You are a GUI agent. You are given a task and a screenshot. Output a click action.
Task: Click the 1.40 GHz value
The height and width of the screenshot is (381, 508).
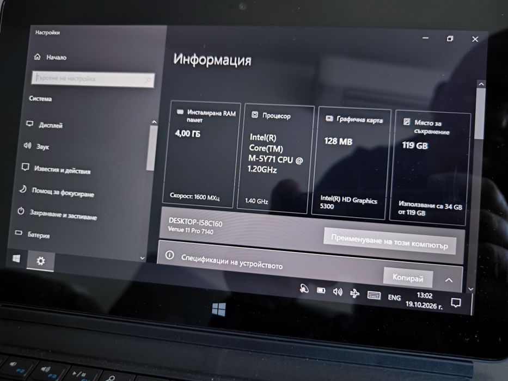pos(256,201)
